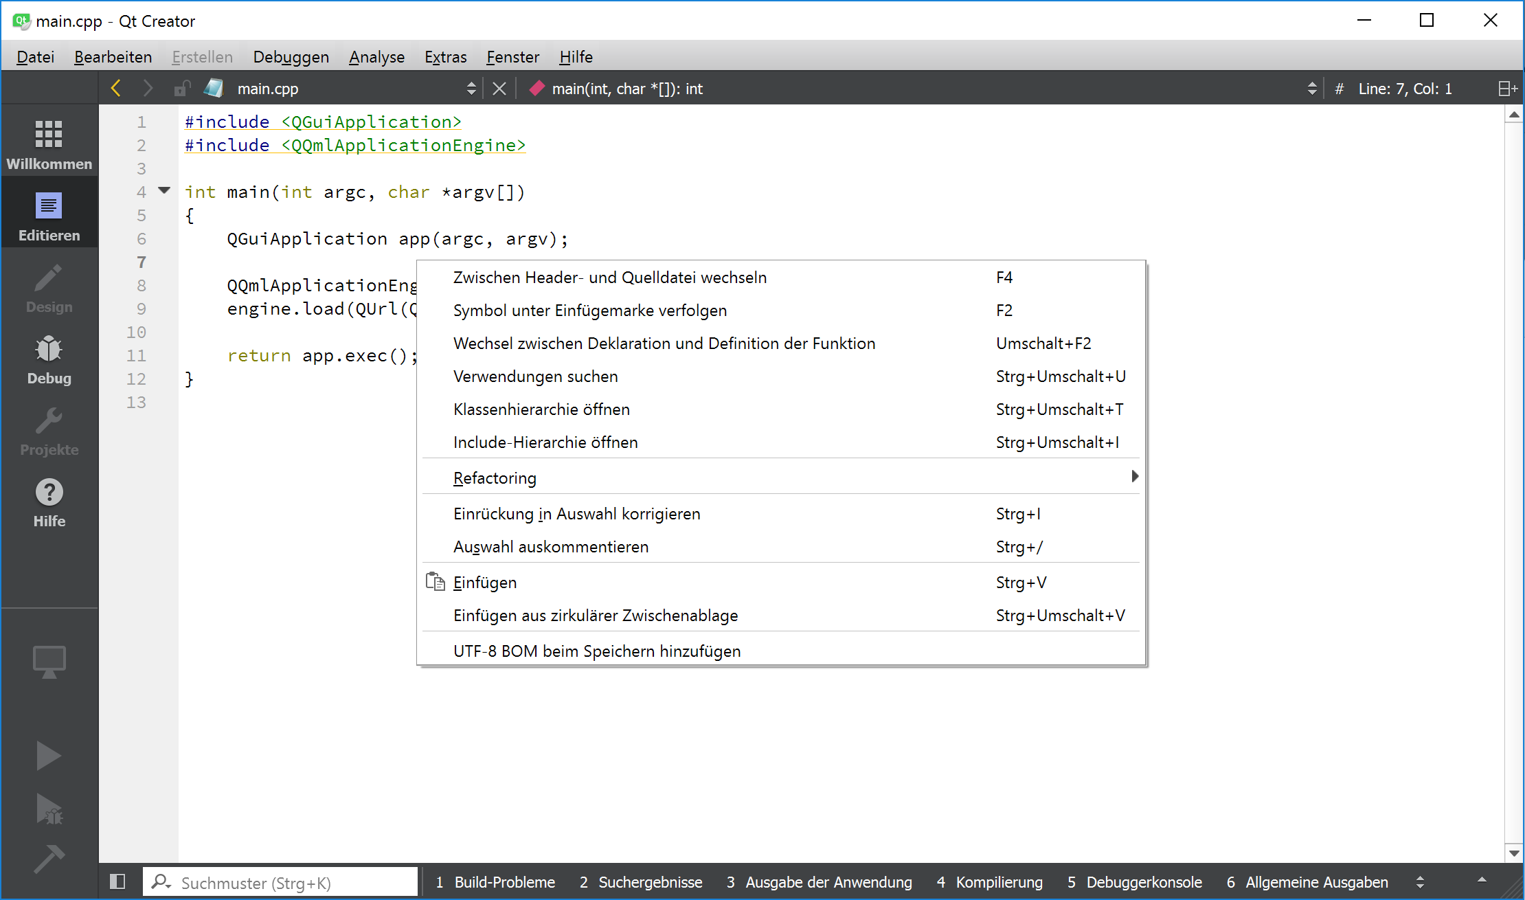Screen dimensions: 1525x900
Task: Open the symbol list dropdown for main()
Action: (1311, 89)
